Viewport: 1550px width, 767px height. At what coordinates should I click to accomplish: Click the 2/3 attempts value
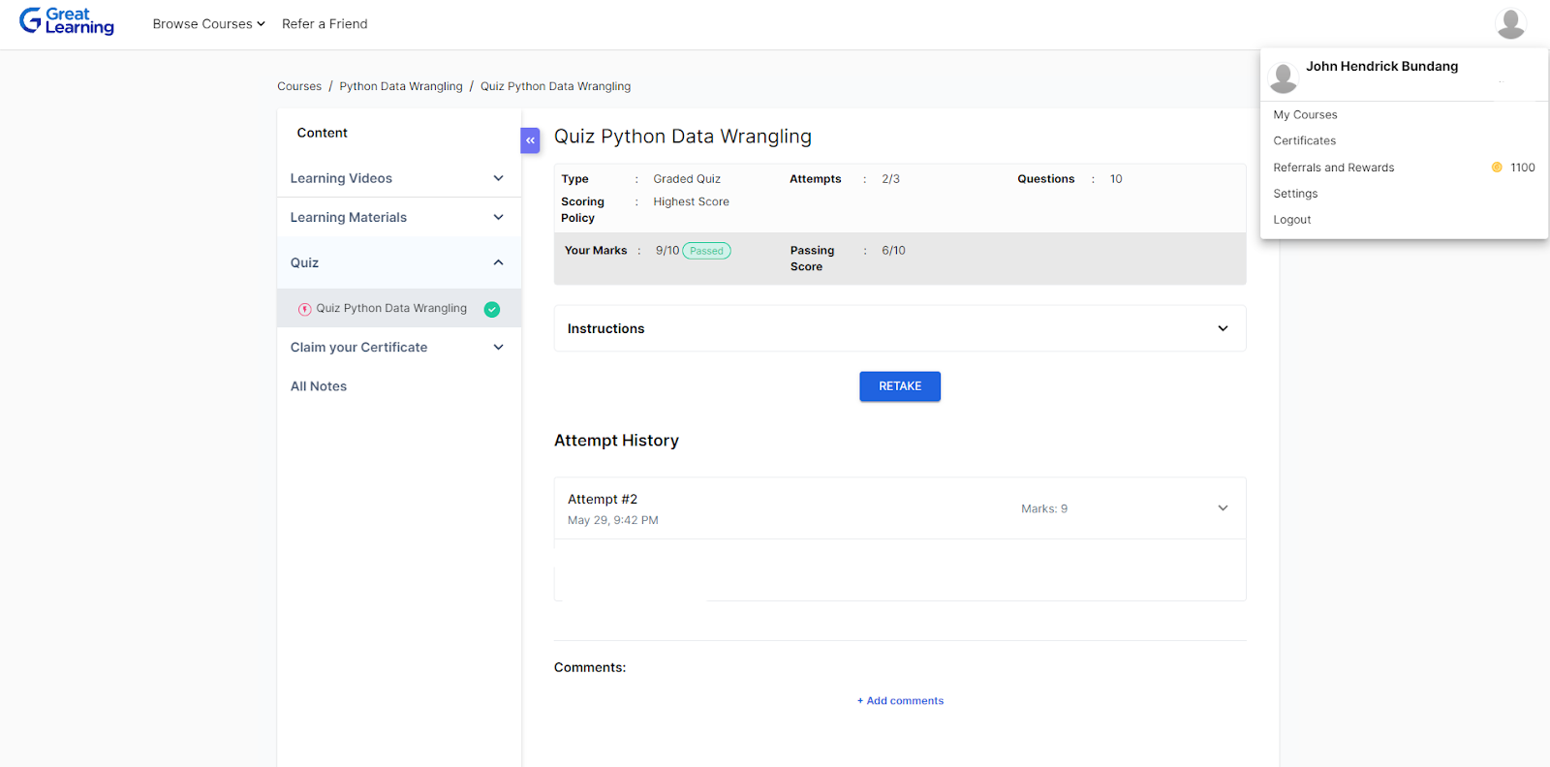[890, 179]
